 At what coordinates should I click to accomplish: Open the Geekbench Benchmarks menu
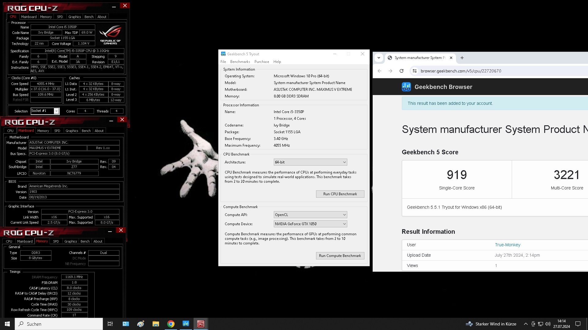coord(240,62)
